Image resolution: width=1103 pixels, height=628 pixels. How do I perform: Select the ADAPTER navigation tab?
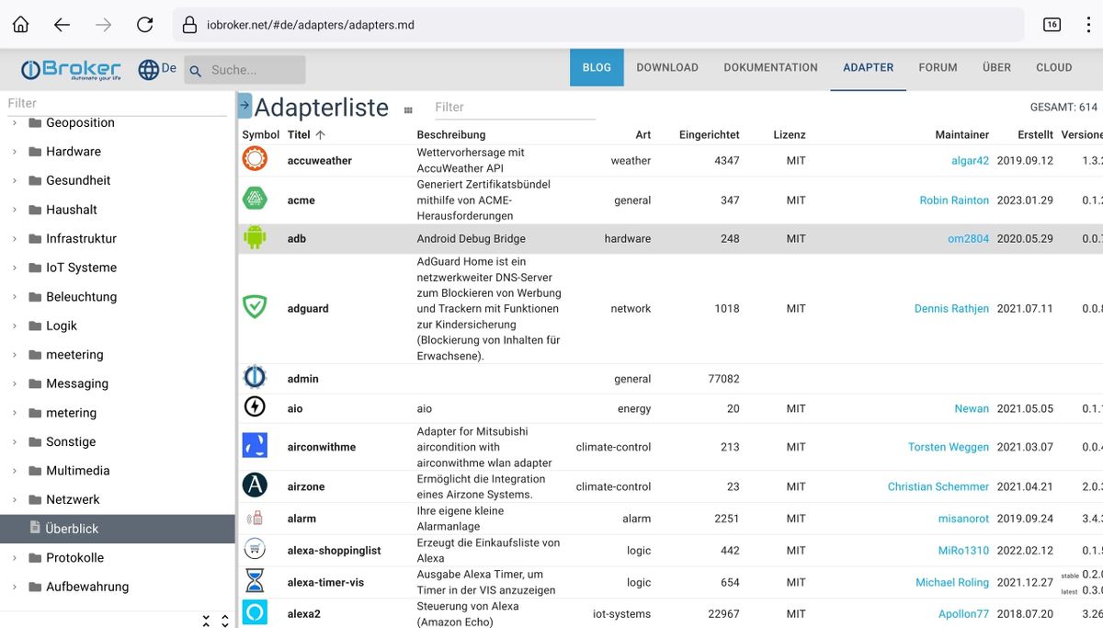click(x=869, y=67)
